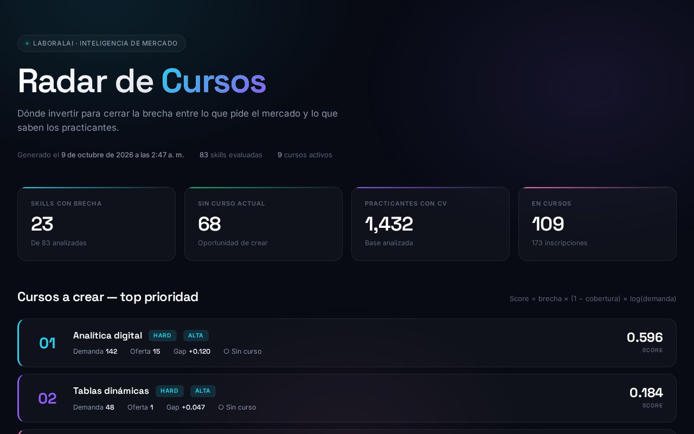
Task: Click the generated date 9 de octubre de 2026
Action: pos(123,155)
